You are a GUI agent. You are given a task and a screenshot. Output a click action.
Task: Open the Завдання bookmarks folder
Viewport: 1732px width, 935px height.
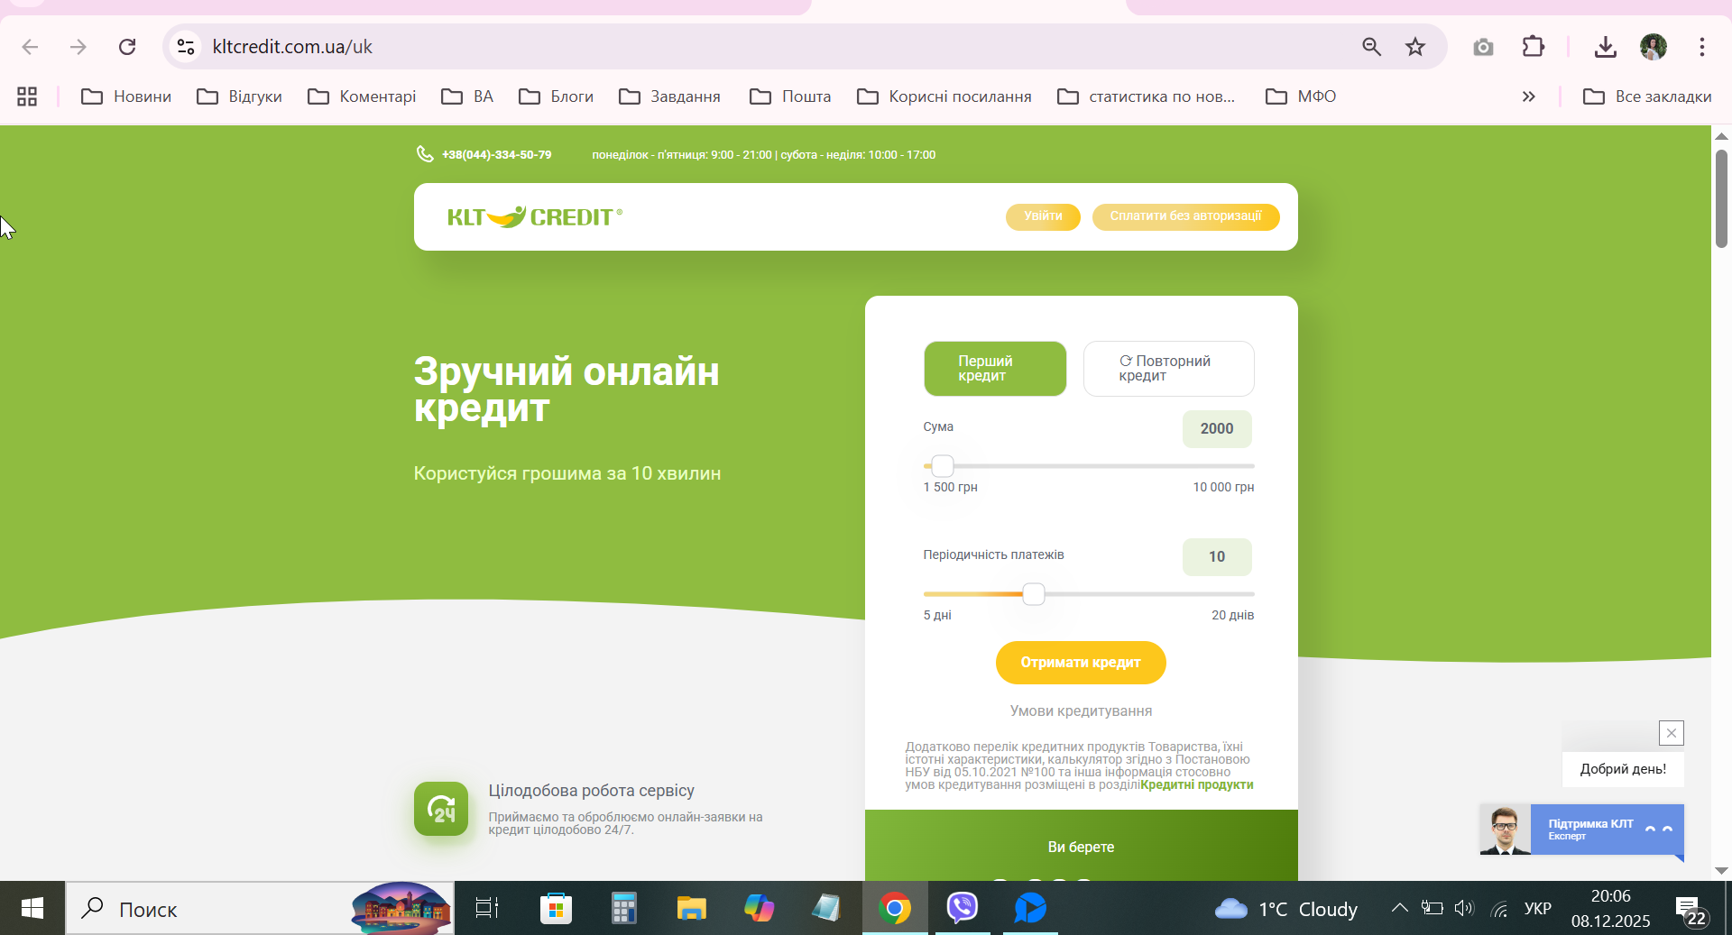point(670,96)
